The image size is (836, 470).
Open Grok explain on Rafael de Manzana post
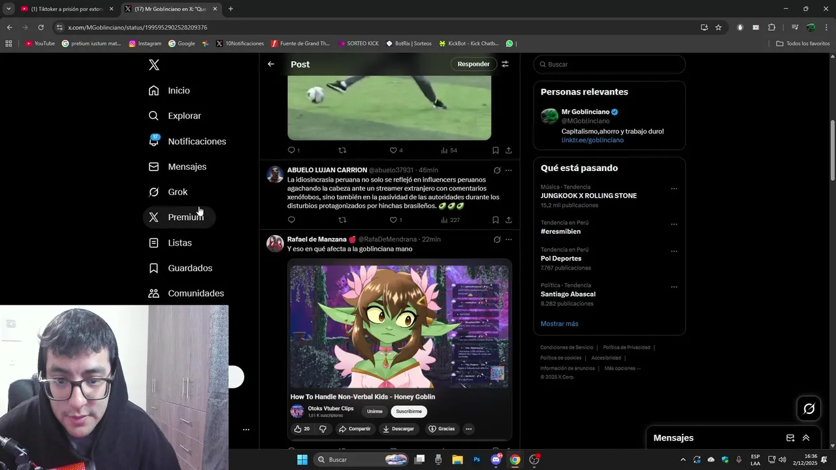tap(497, 240)
